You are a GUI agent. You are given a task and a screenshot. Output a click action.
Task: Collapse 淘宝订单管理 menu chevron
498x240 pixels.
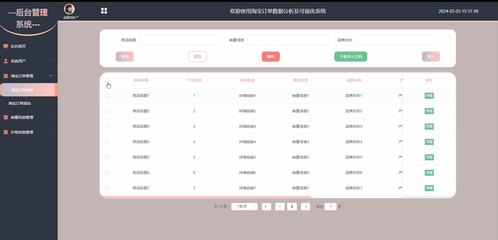[51, 76]
